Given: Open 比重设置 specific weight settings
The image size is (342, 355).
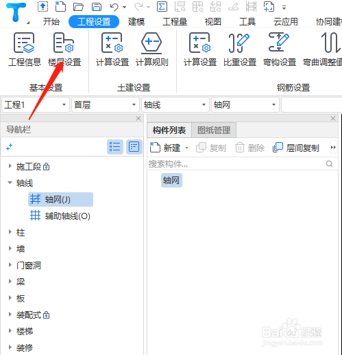Looking at the screenshot, I should point(240,49).
